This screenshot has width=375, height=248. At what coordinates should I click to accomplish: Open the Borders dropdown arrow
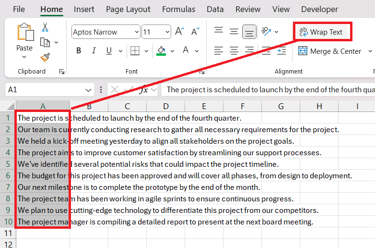pyautogui.click(x=146, y=51)
